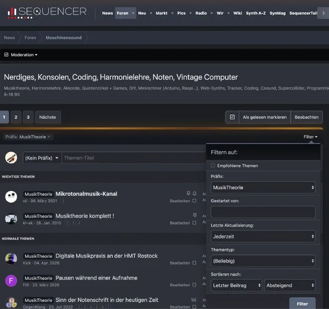Open the SynMag nav item
Screen dimensions: 329x309
click(x=278, y=13)
